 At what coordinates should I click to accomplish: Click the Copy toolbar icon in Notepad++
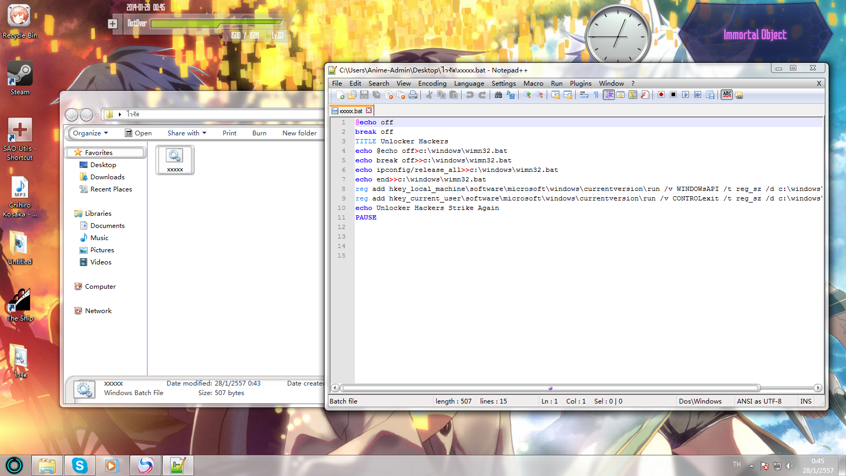(442, 95)
